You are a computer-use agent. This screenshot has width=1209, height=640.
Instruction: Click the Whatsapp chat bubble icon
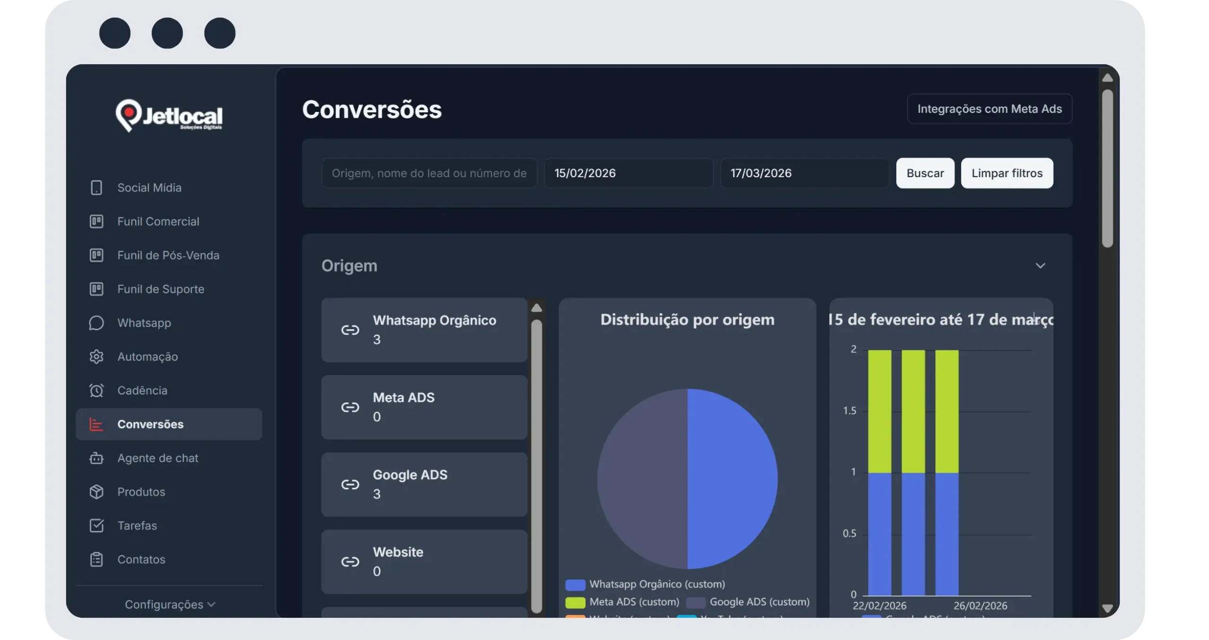tap(96, 323)
